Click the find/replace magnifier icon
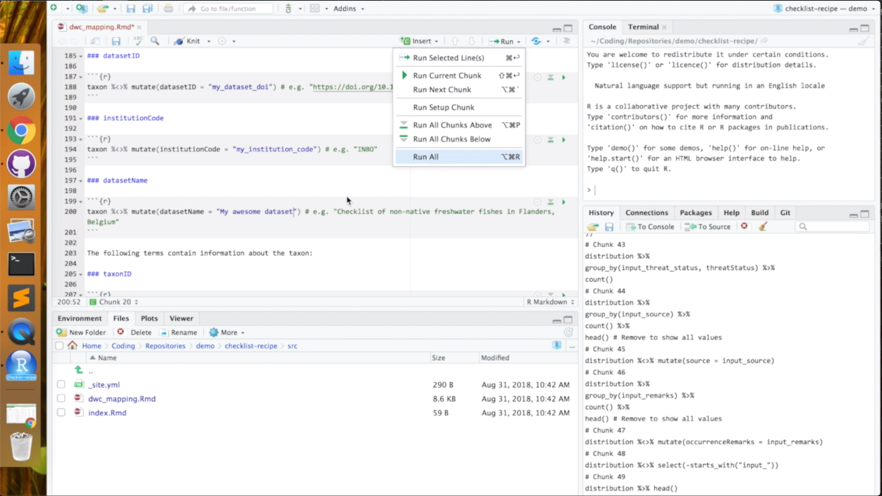Image resolution: width=882 pixels, height=496 pixels. [x=155, y=41]
